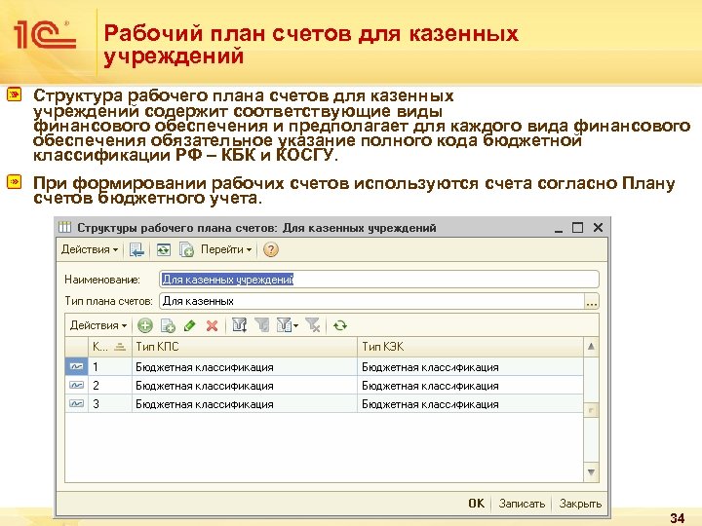
Task: Refresh the table with green arrows icon
Action: [x=340, y=325]
